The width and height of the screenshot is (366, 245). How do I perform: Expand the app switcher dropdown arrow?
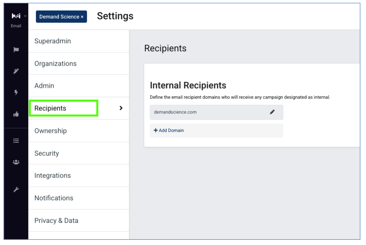coord(25,16)
